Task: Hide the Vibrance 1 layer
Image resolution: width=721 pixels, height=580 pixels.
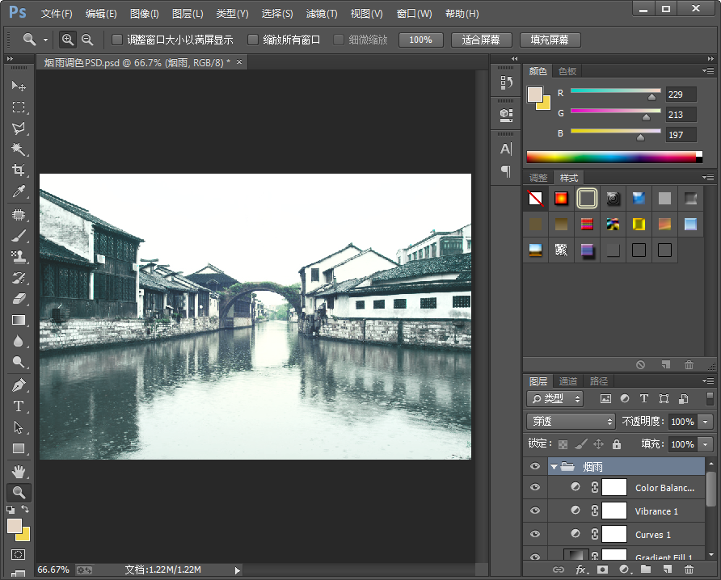Action: pyautogui.click(x=534, y=511)
